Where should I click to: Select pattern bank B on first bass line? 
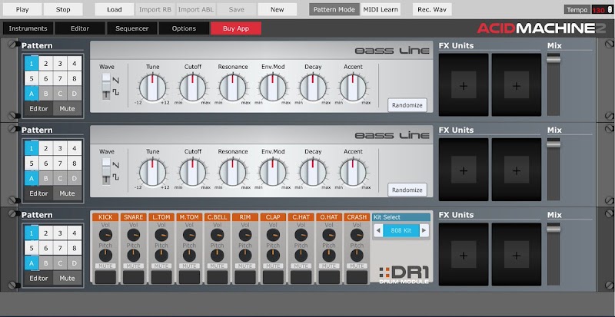(46, 94)
